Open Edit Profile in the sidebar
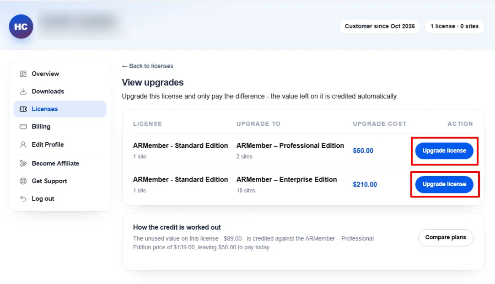Viewport: 495px width, 284px height. tap(60, 145)
